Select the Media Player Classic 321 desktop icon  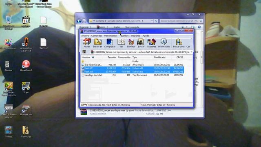coord(26,22)
